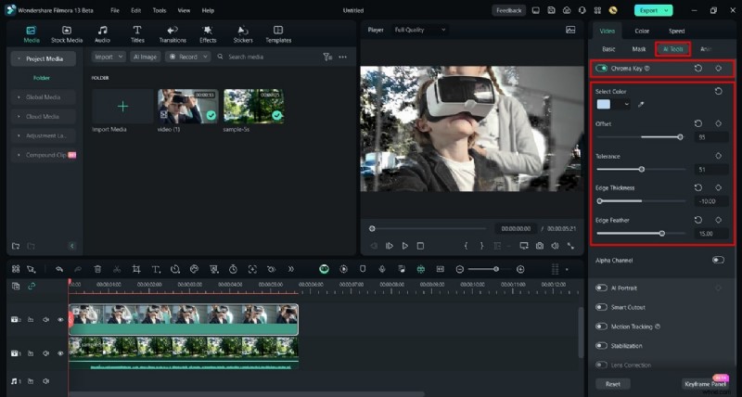Enable the Stabilization toggle
Viewport: 742px width, 397px height.
(601, 346)
